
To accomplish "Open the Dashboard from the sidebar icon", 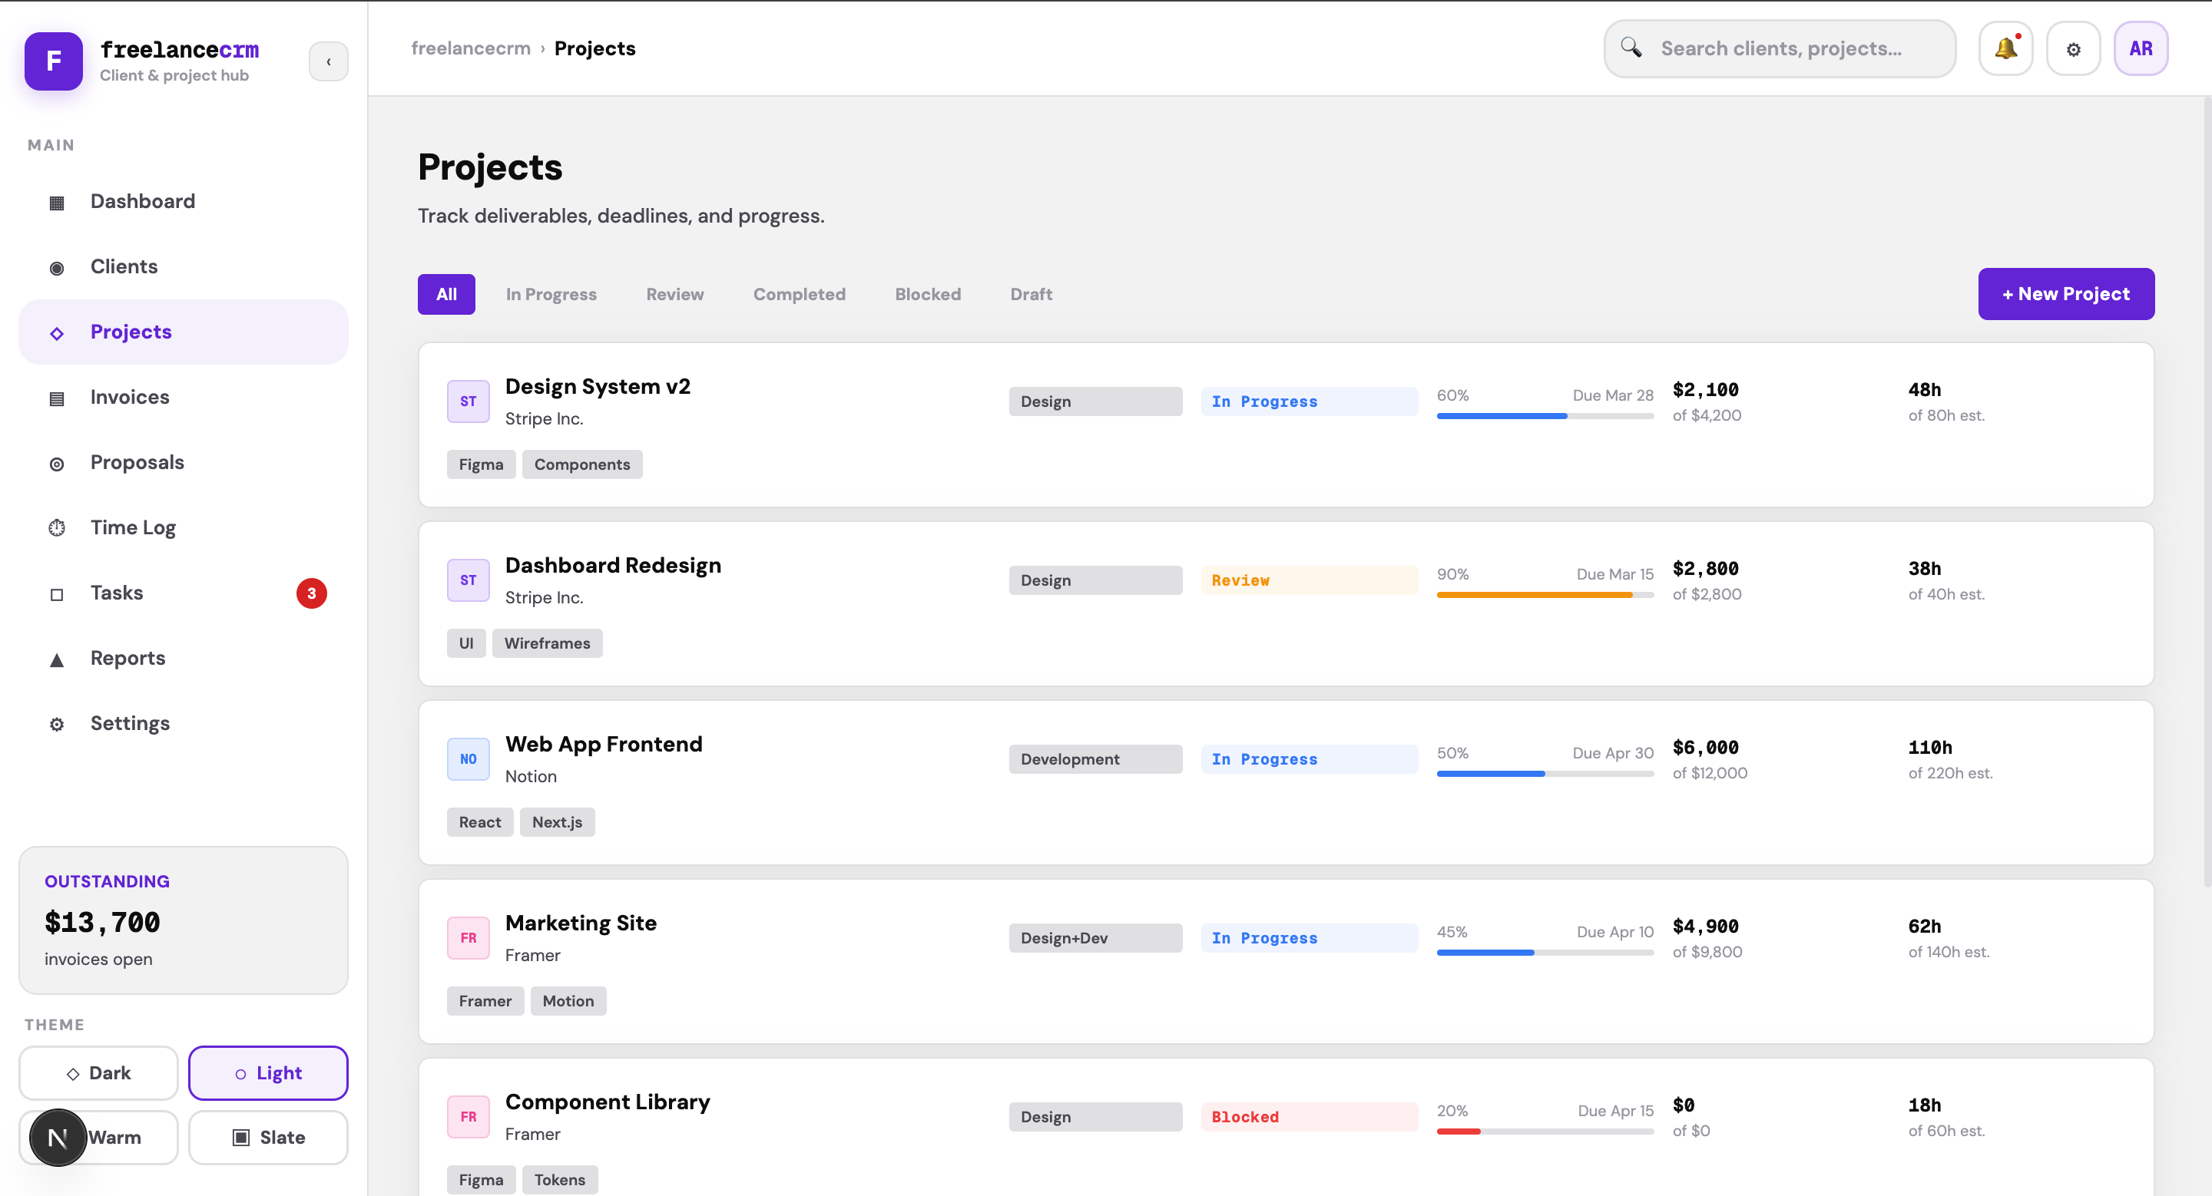I will (x=57, y=202).
